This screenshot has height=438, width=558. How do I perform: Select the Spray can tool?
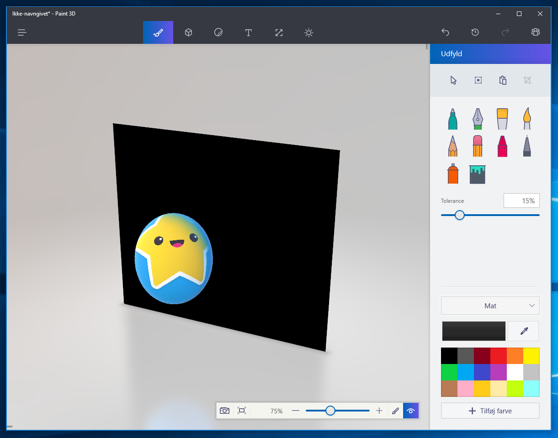point(453,174)
